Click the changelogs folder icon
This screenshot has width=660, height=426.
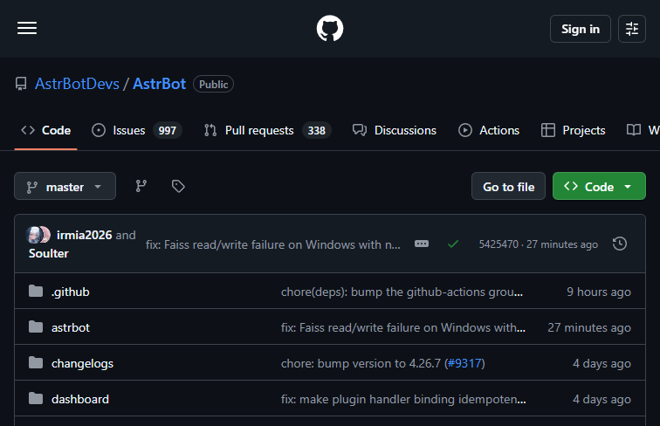36,362
